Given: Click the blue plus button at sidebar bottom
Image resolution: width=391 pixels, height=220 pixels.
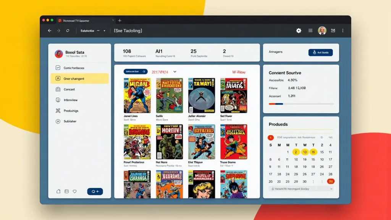Looking at the screenshot, I should pyautogui.click(x=95, y=191).
